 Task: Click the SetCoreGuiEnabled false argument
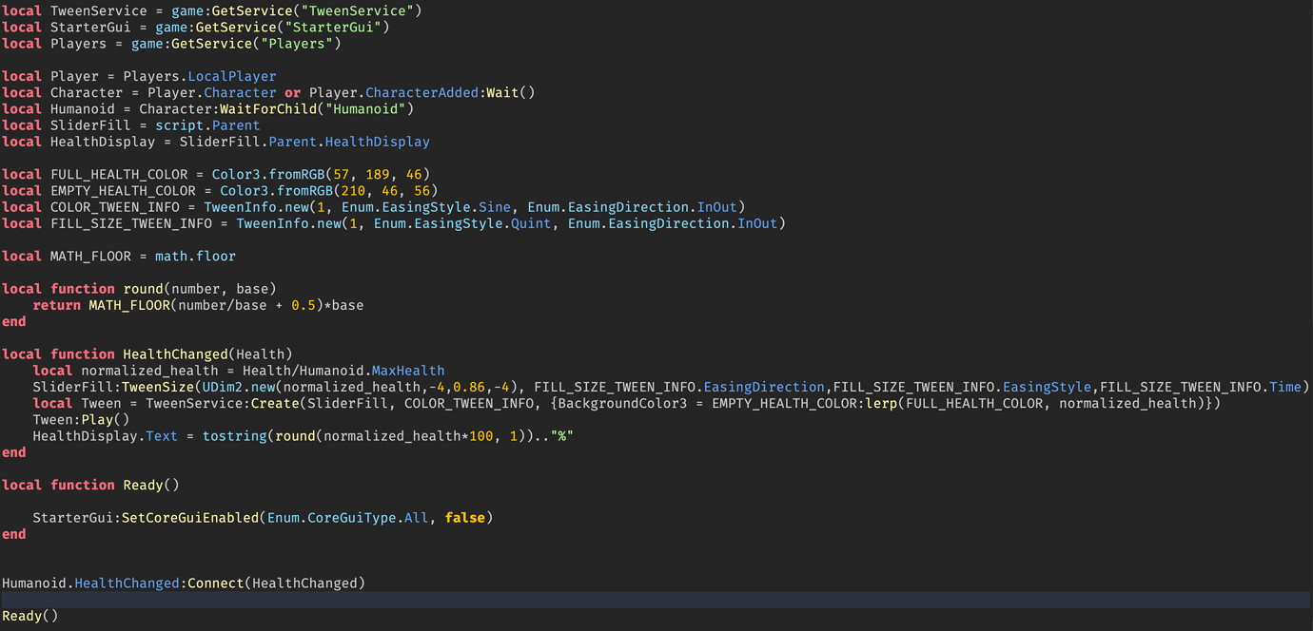tap(463, 517)
